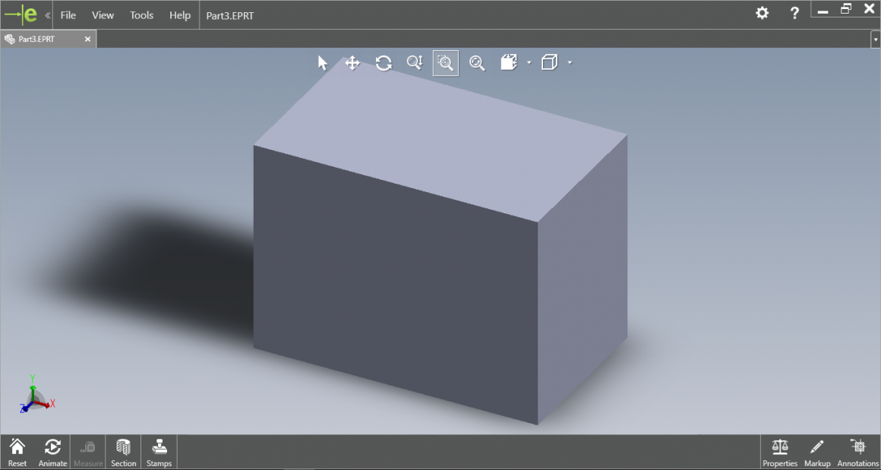Image resolution: width=881 pixels, height=470 pixels.
Task: Toggle the Annotations display
Action: [x=857, y=451]
